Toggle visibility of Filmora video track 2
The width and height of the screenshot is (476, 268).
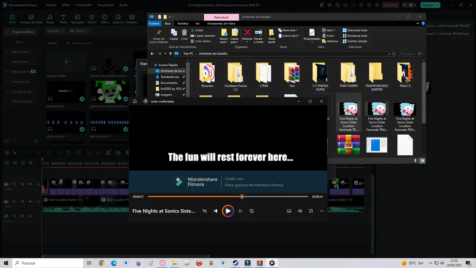[30, 184]
